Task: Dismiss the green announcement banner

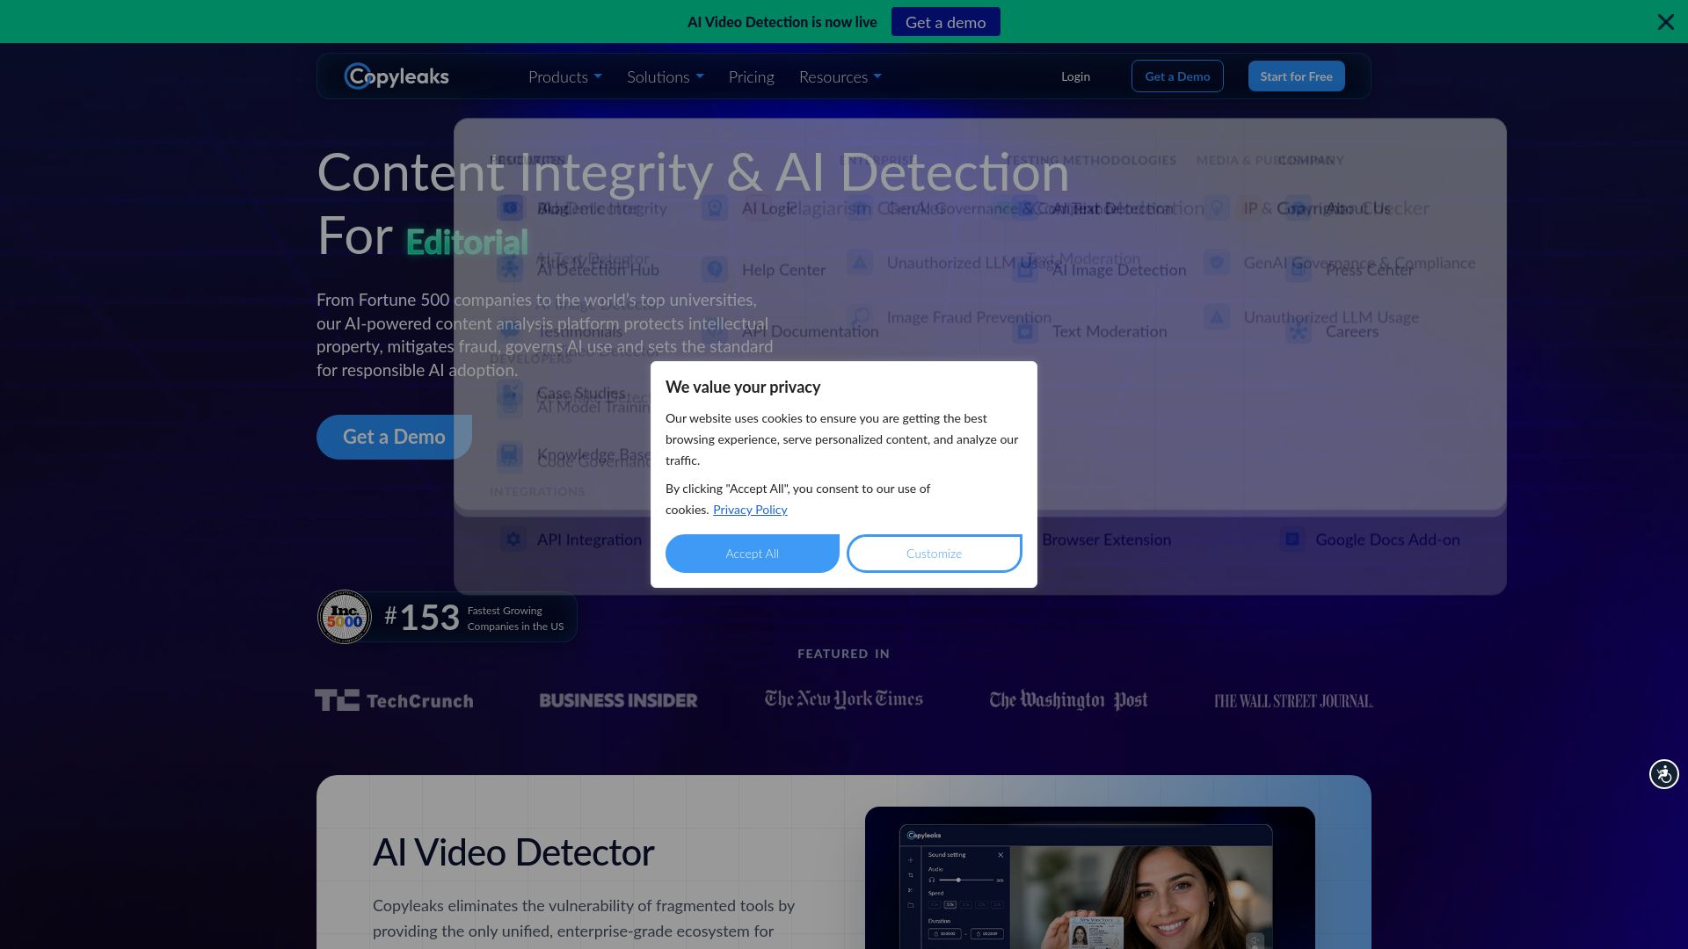Action: (x=1665, y=22)
